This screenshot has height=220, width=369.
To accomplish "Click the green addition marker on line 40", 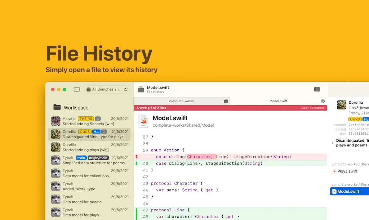I will [x=137, y=163].
